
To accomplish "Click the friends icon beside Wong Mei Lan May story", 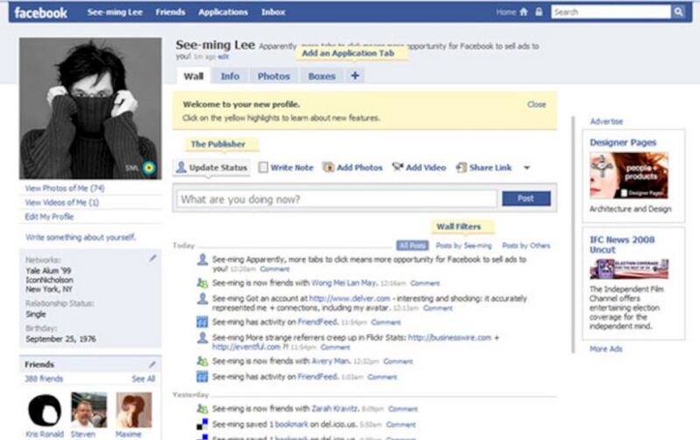I will (x=202, y=283).
